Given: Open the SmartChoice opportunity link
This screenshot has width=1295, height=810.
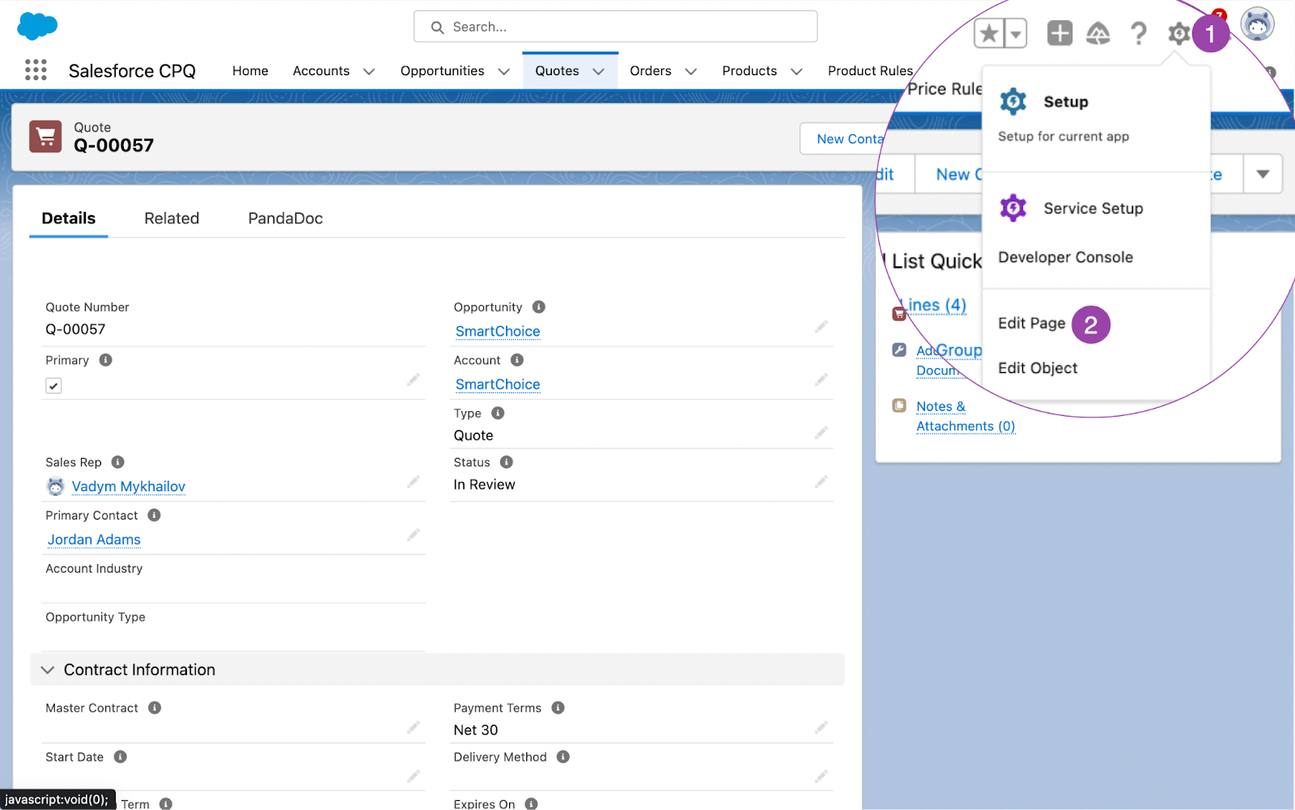Looking at the screenshot, I should pos(498,331).
